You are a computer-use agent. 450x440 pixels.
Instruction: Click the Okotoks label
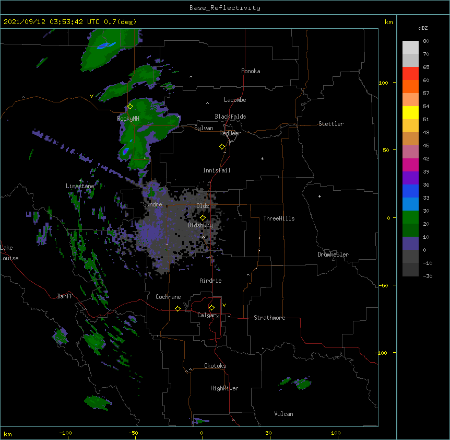(215, 366)
